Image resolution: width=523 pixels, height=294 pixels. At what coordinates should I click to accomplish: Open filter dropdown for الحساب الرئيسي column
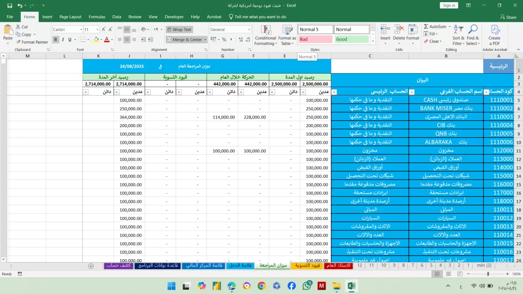334,92
